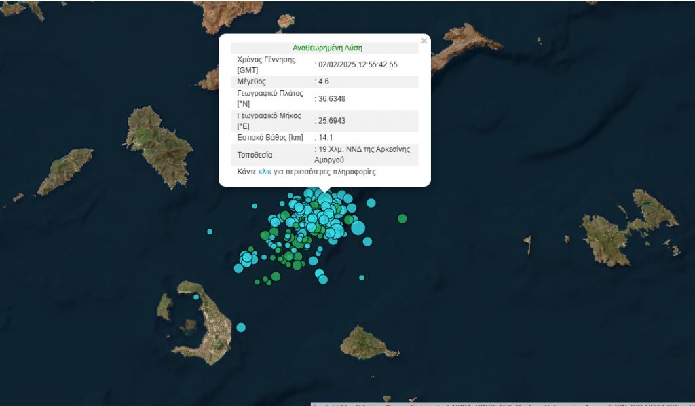Viewport: 695px width, 406px height.
Task: Click the smallest green marker at cluster's southwest
Action: pyautogui.click(x=257, y=281)
